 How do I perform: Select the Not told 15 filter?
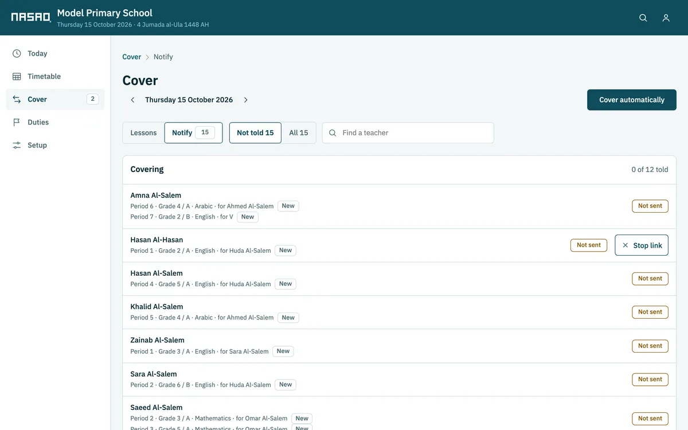click(x=255, y=132)
